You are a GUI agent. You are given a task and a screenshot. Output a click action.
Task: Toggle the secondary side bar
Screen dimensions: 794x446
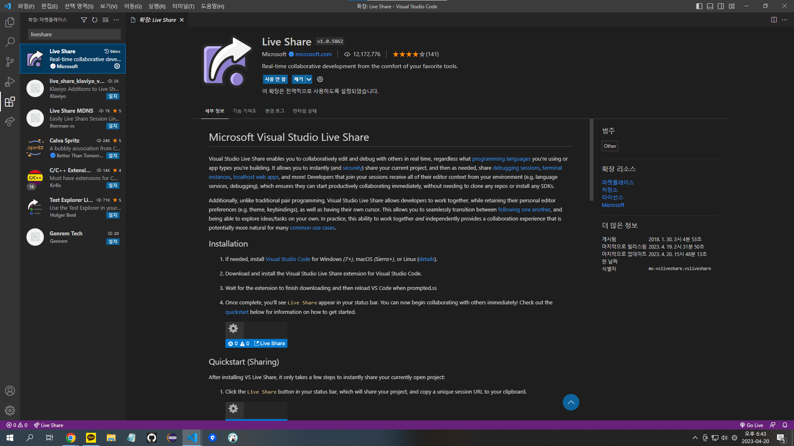pyautogui.click(x=721, y=6)
